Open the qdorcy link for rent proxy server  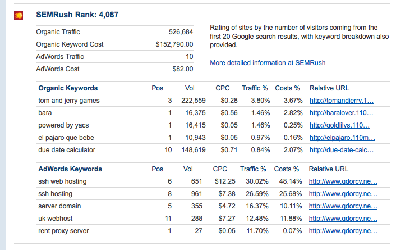click(x=343, y=231)
